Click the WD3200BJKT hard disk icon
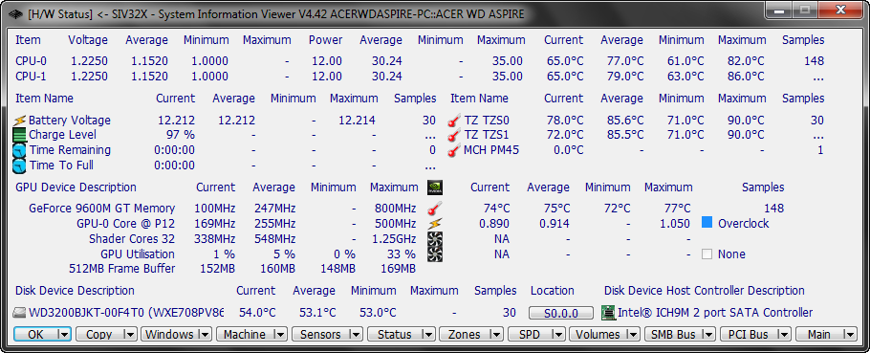This screenshot has width=870, height=353. tap(19, 313)
